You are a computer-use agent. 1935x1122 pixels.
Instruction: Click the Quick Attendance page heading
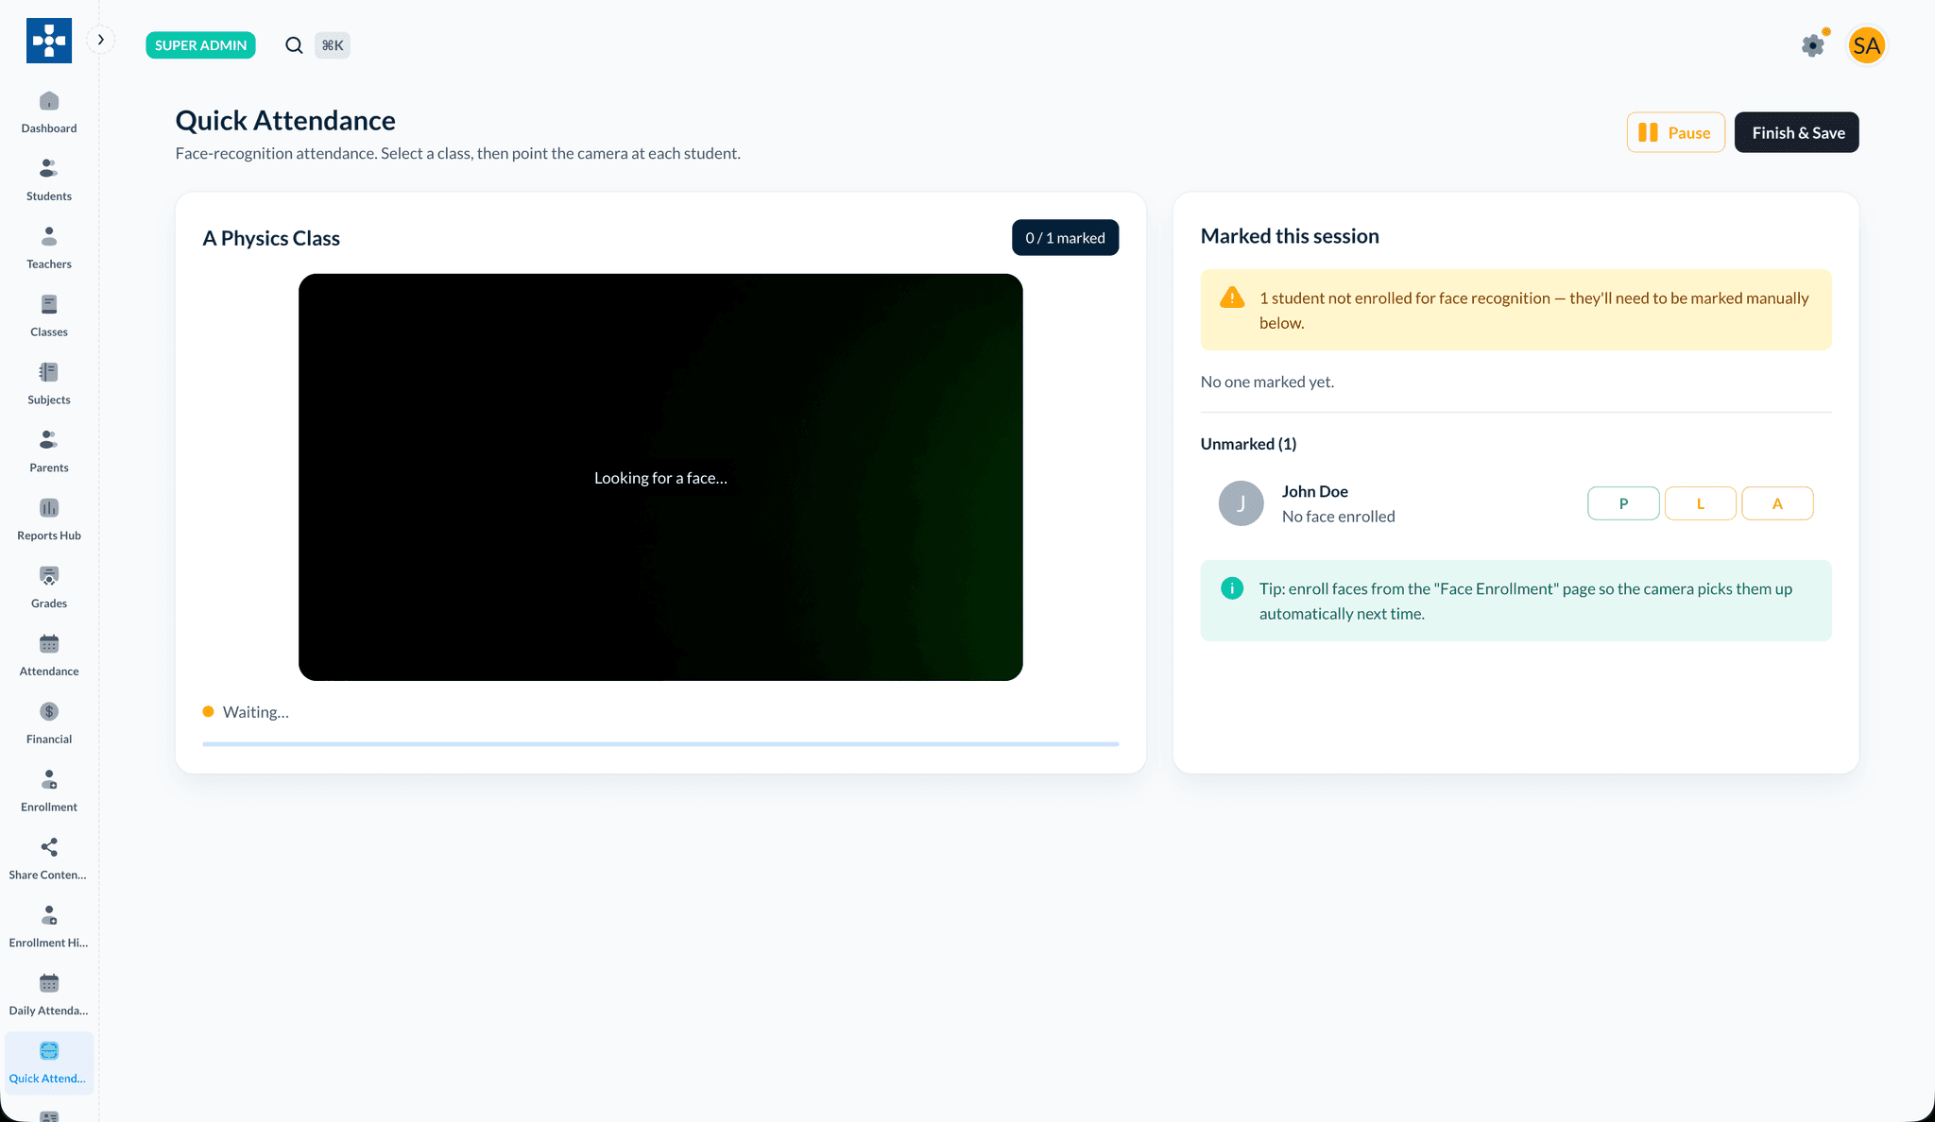(285, 120)
